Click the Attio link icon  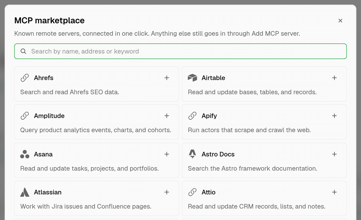192,192
